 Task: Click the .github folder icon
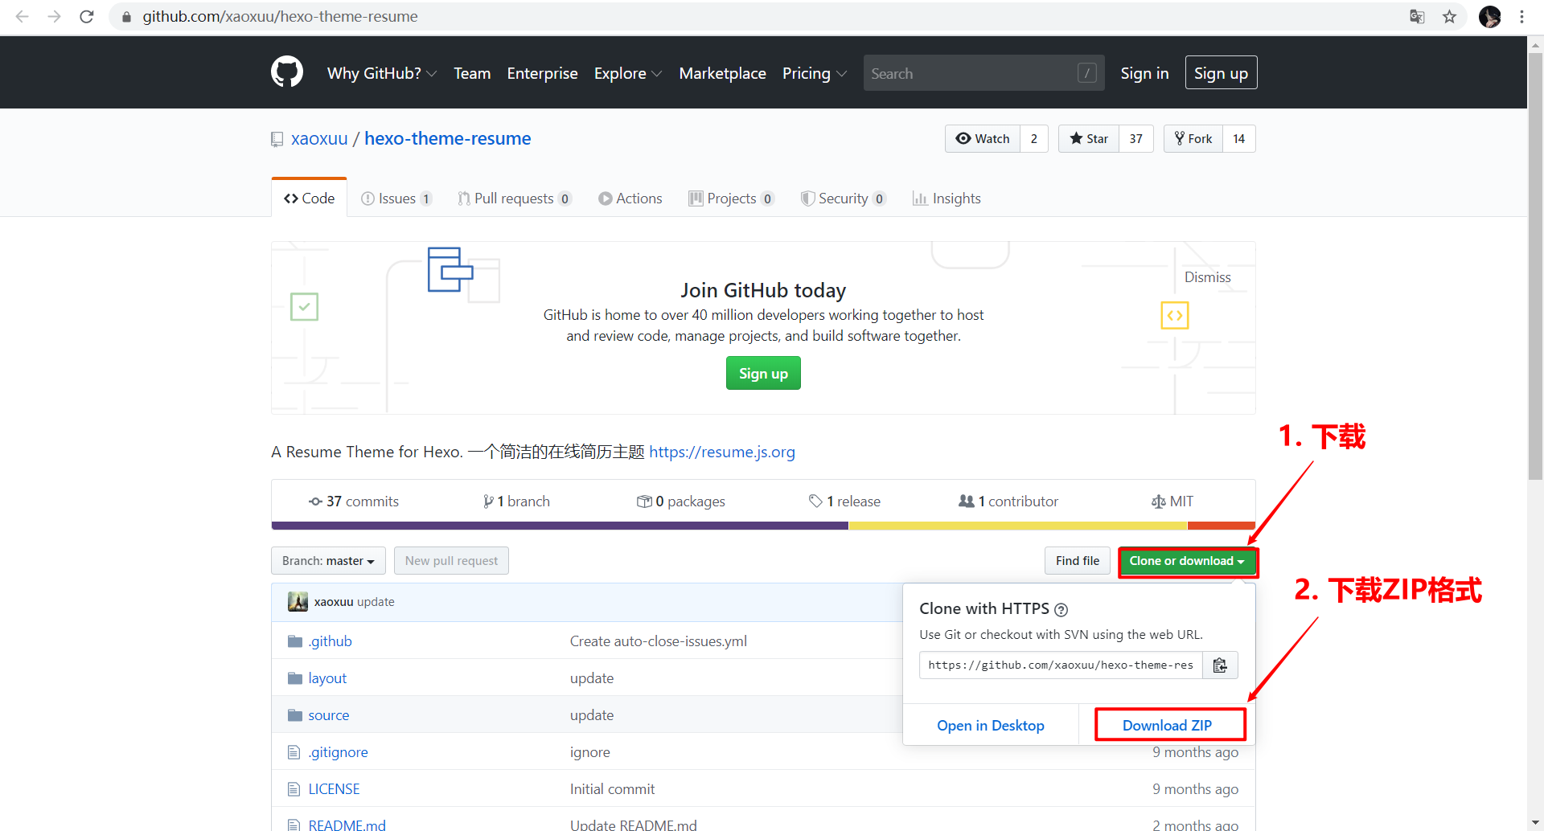[295, 641]
